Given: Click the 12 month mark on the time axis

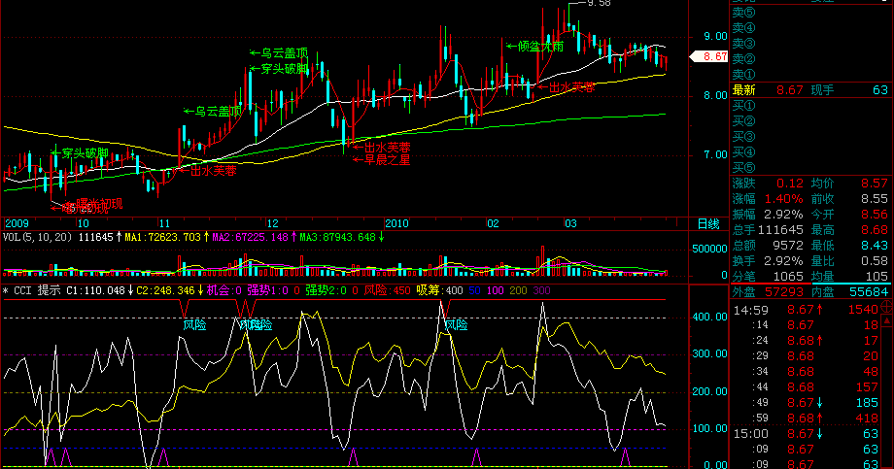Looking at the screenshot, I should tap(272, 223).
